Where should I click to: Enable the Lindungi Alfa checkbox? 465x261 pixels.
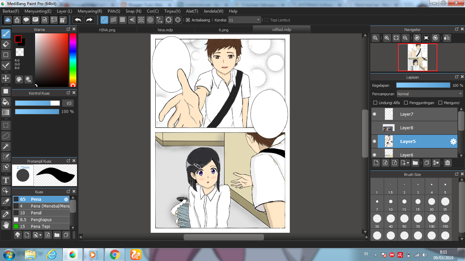(x=375, y=103)
